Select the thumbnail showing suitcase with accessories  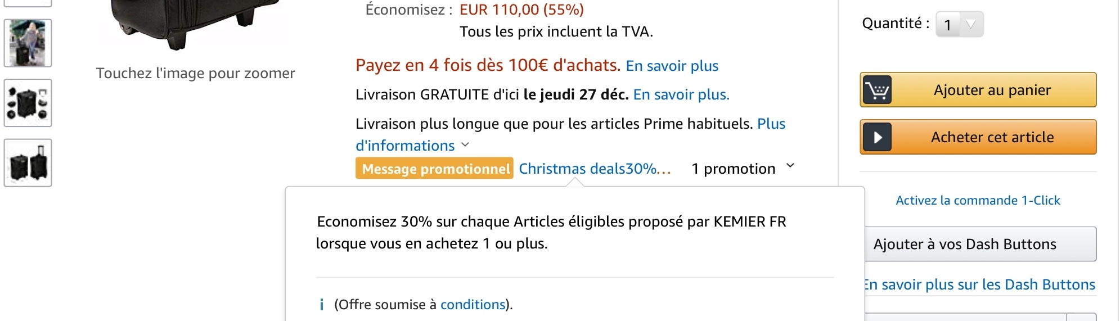(28, 103)
